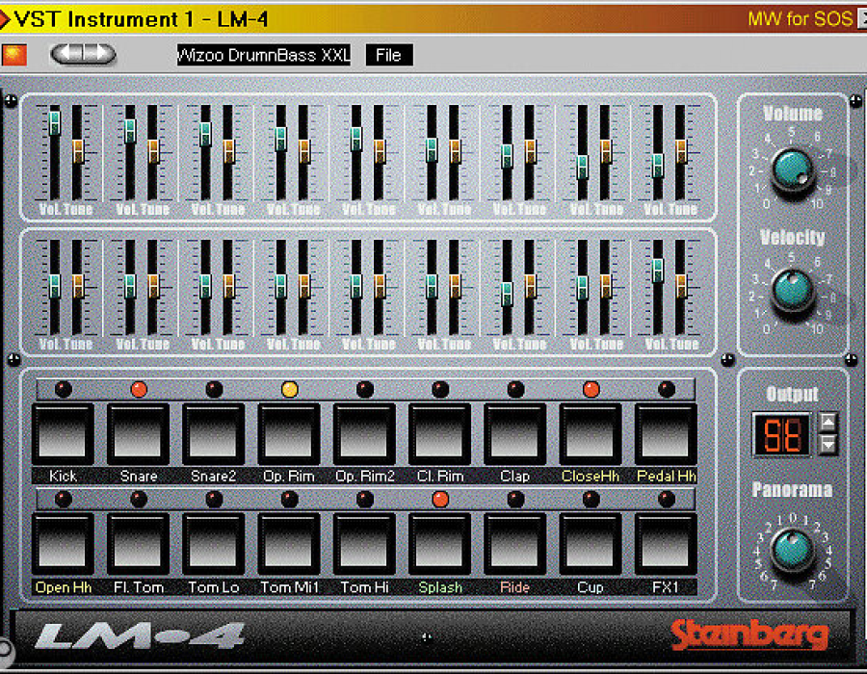Select the LED above Clap pad
867x674 pixels.
(x=515, y=390)
